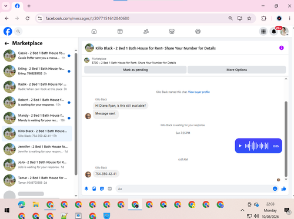Attach a photo with the image icon
The image size is (294, 219).
(94, 188)
